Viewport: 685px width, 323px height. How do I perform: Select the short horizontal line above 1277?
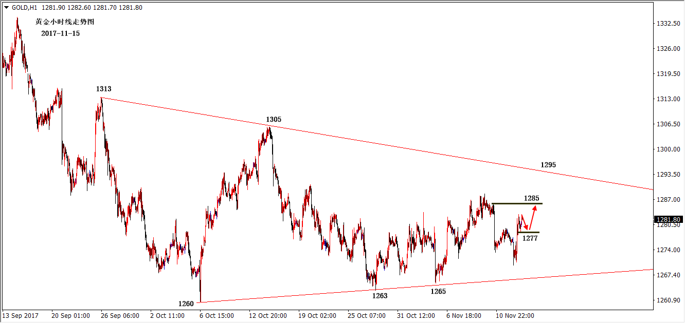pos(528,233)
